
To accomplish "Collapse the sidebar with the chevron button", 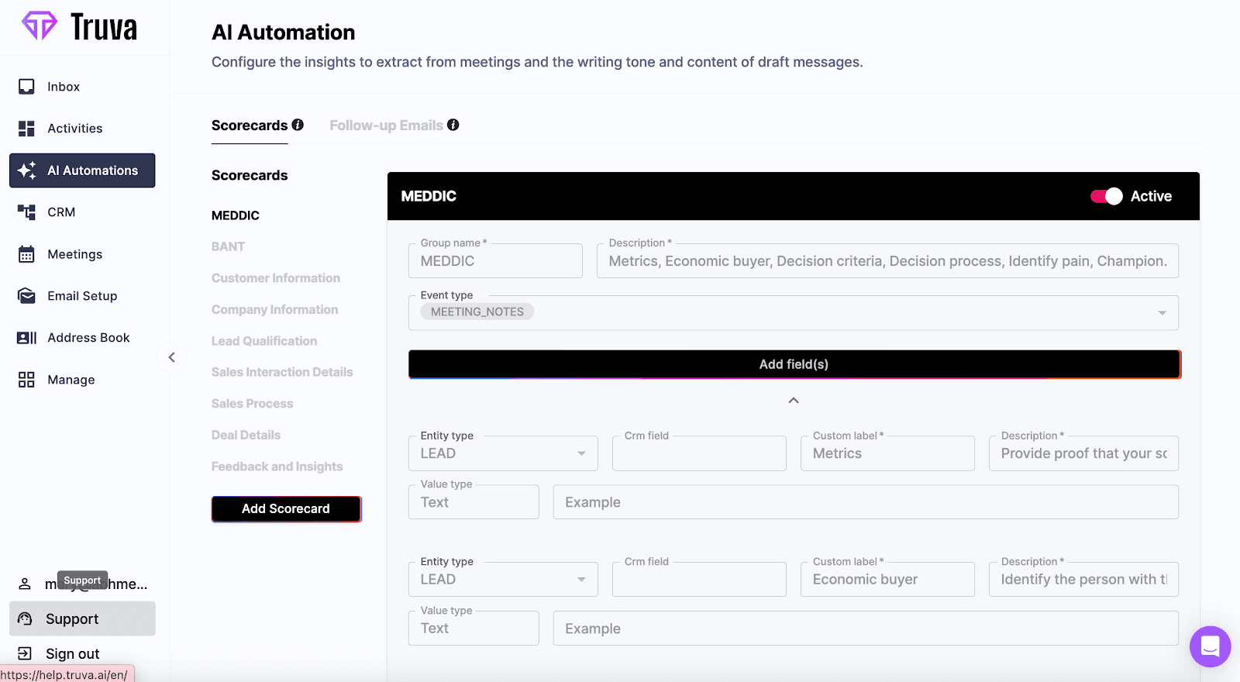I will 172,357.
